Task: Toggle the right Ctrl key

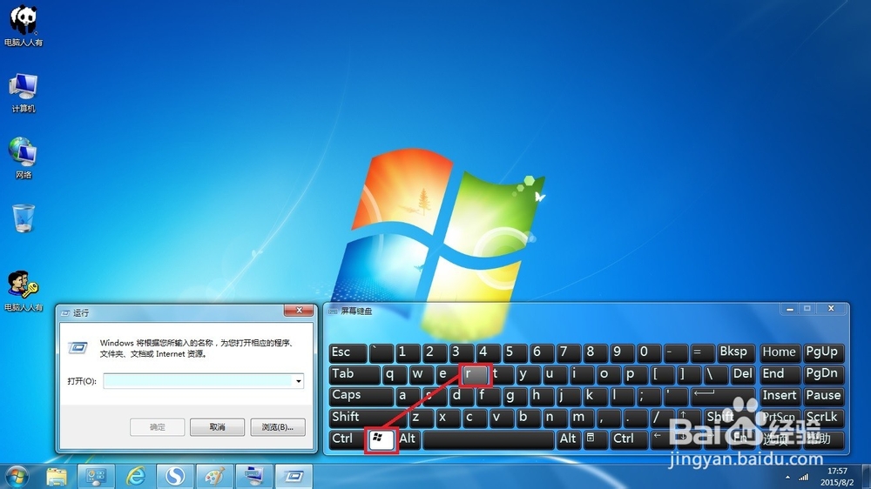Action: click(628, 439)
